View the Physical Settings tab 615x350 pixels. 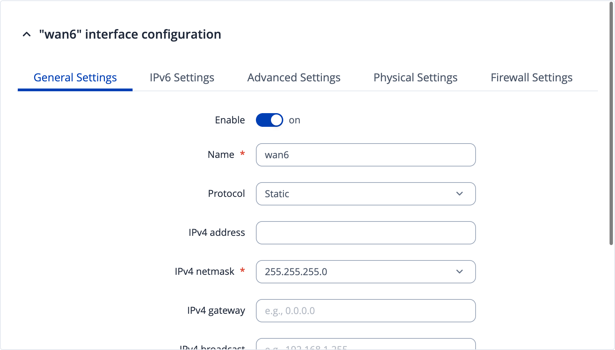[415, 78]
